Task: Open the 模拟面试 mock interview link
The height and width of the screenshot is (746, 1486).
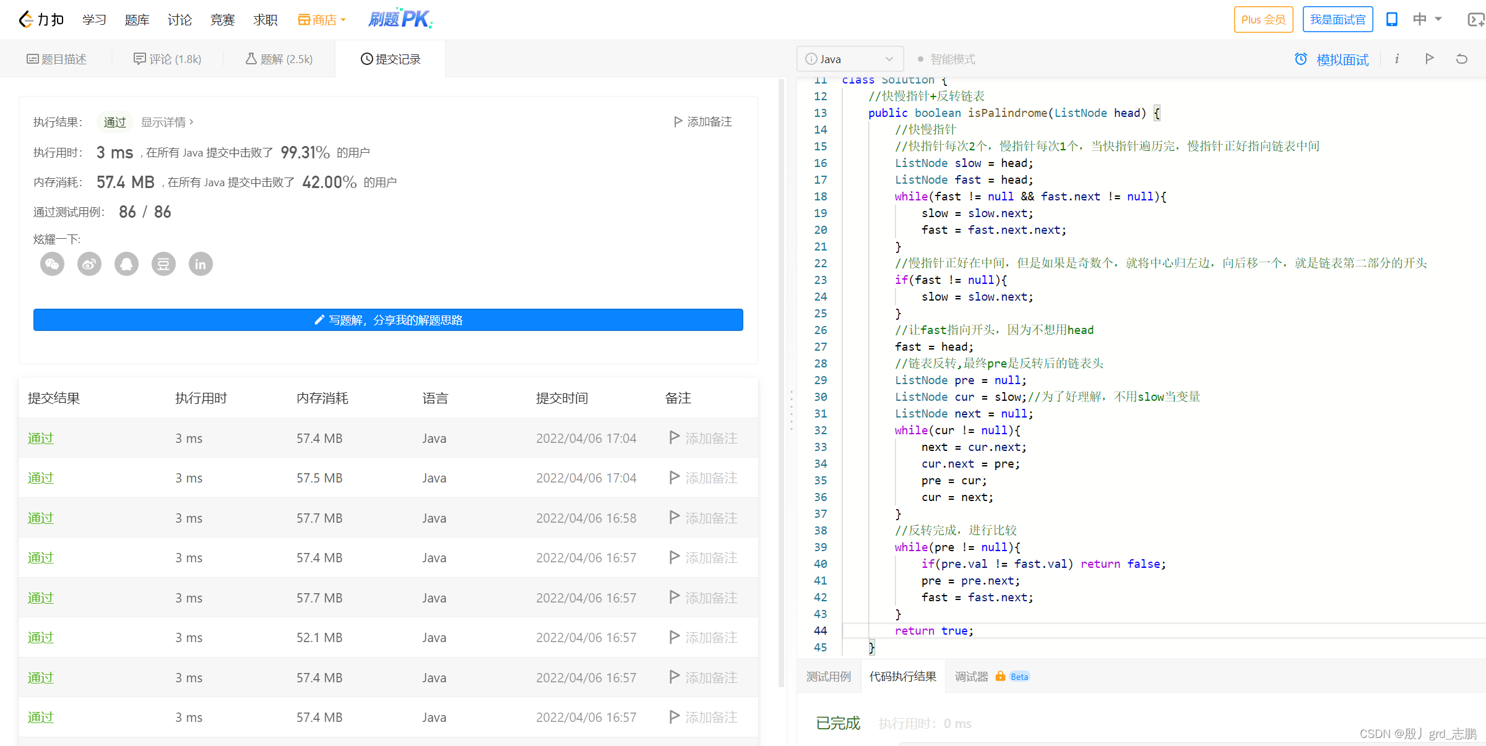Action: (1332, 59)
